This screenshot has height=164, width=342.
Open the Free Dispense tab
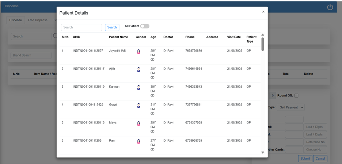[38, 20]
